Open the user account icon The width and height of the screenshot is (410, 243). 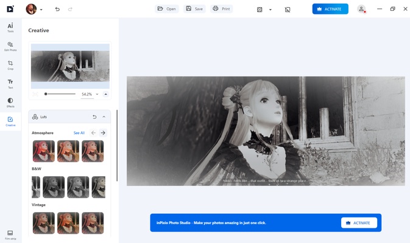(x=361, y=9)
